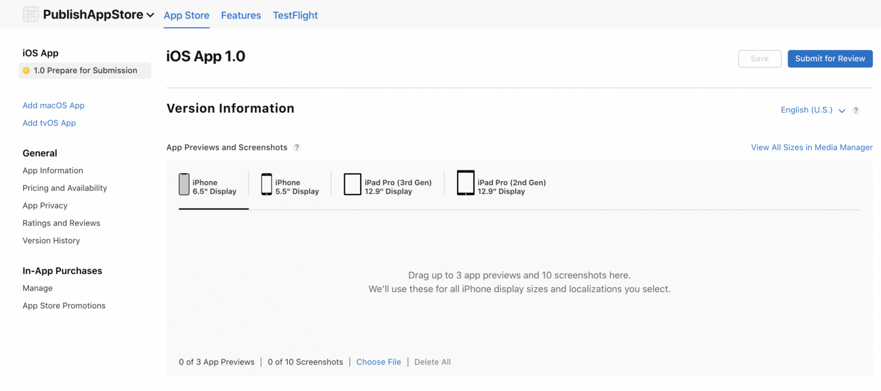
Task: Switch to the Features tab
Action: point(241,15)
